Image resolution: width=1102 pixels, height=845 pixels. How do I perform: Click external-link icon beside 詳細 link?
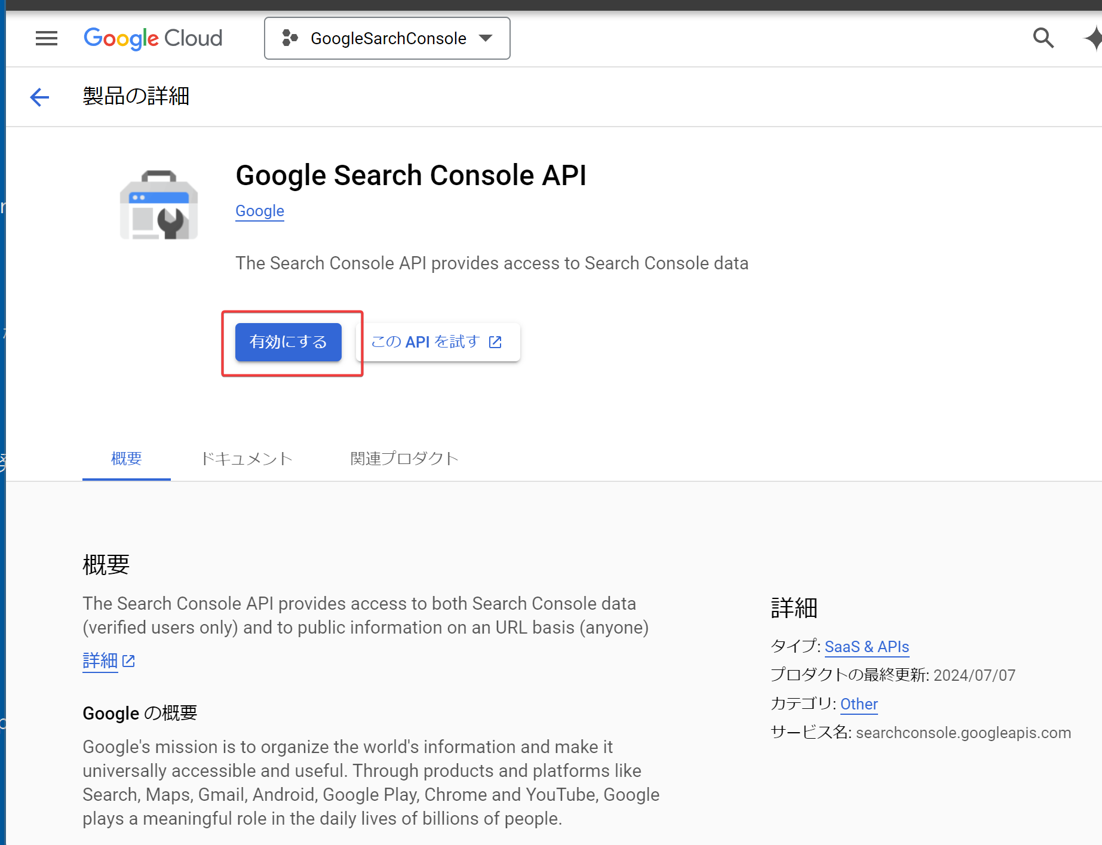[128, 661]
